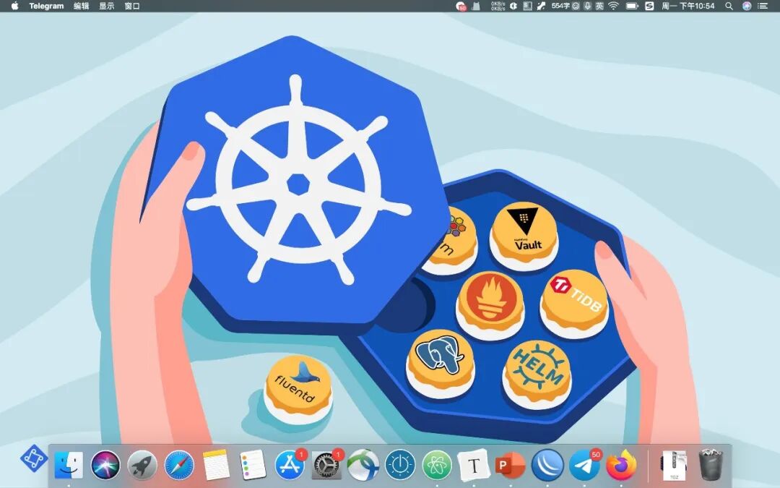Screen dimensions: 780x488
Task: Open Atom editor from the Dock
Action: pos(437,465)
